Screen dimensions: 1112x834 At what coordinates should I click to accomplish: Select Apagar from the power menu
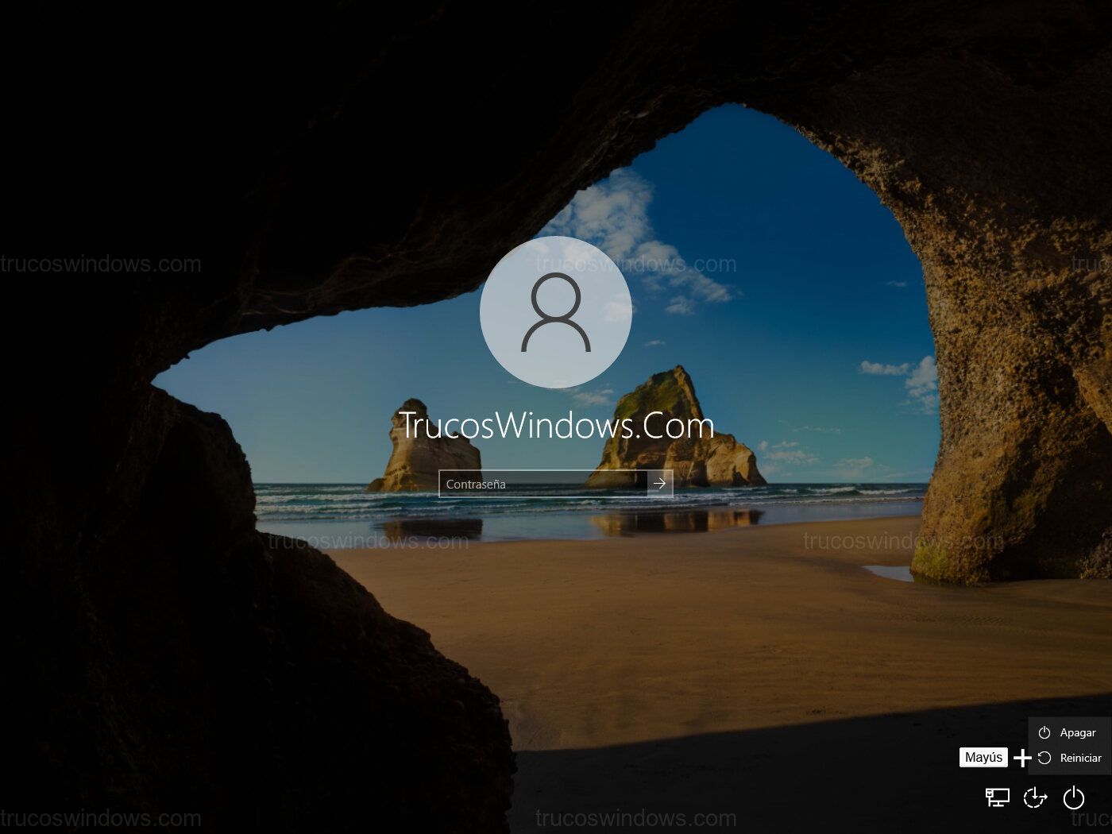[1077, 732]
